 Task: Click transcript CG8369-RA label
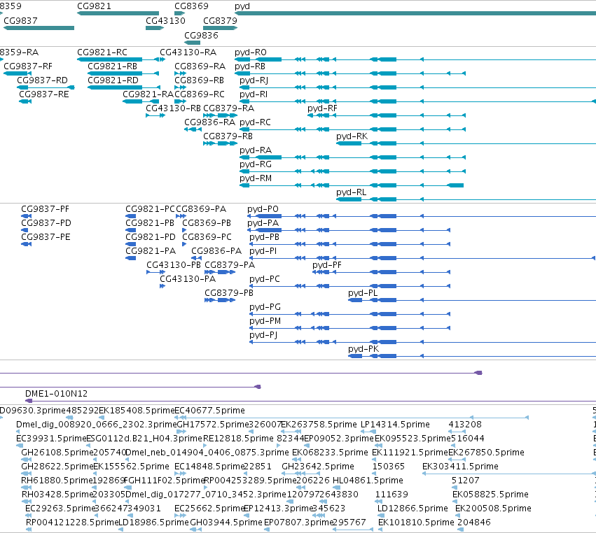point(200,66)
